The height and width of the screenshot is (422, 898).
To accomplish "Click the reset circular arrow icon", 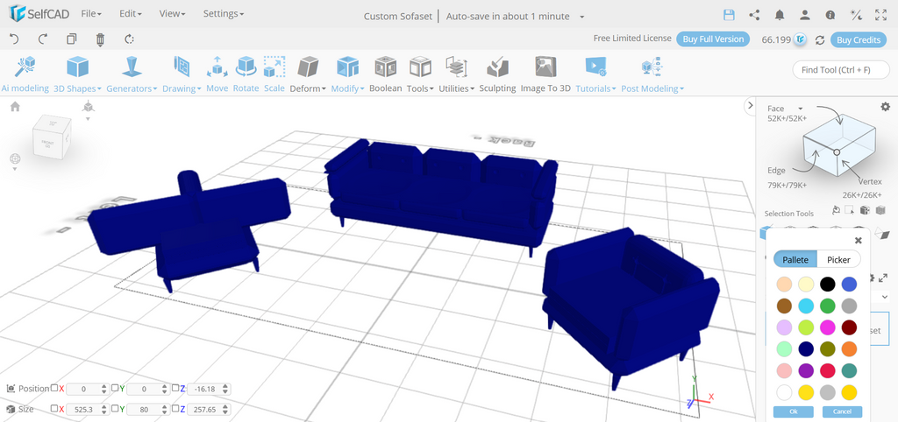I will 130,39.
